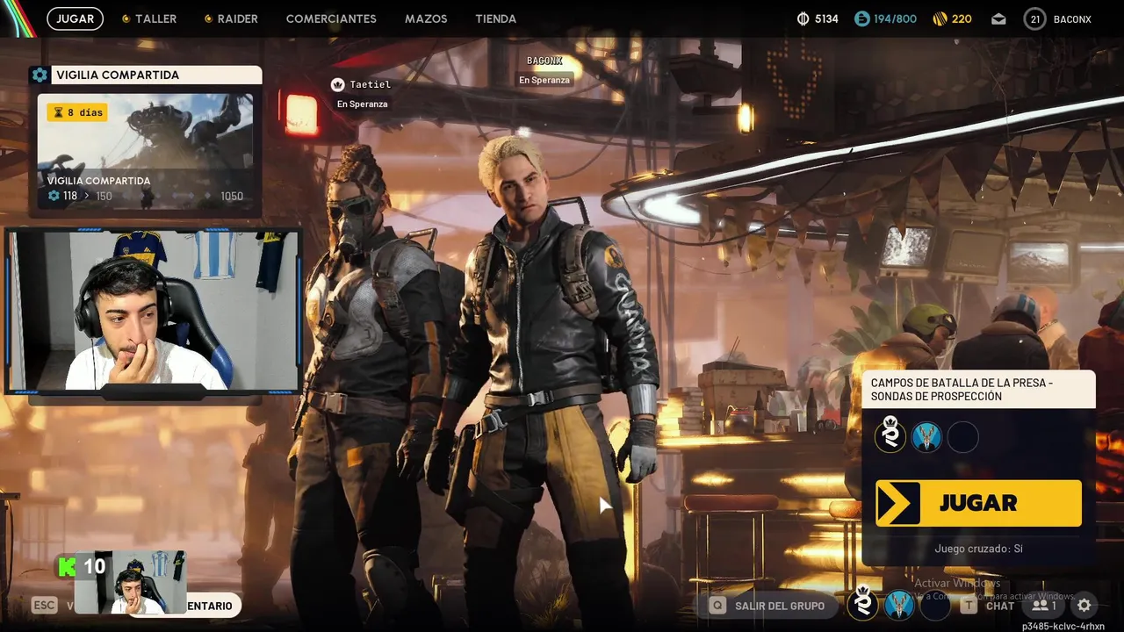The width and height of the screenshot is (1124, 632).
Task: Click the empty party slot in map panel
Action: point(963,436)
